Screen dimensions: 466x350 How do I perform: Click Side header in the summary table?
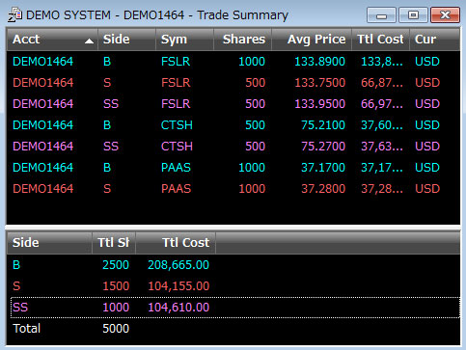[49, 243]
